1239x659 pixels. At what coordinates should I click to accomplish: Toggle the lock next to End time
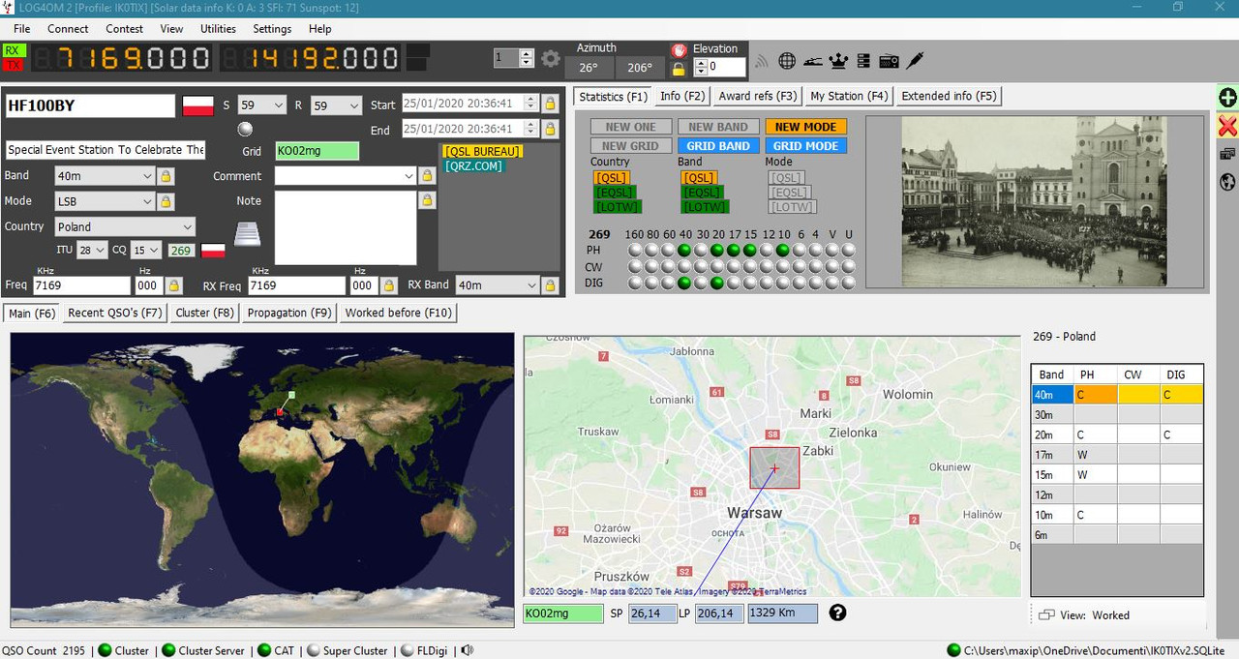550,129
